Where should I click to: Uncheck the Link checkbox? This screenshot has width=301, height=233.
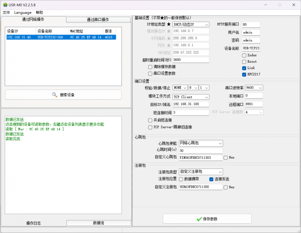click(244, 68)
